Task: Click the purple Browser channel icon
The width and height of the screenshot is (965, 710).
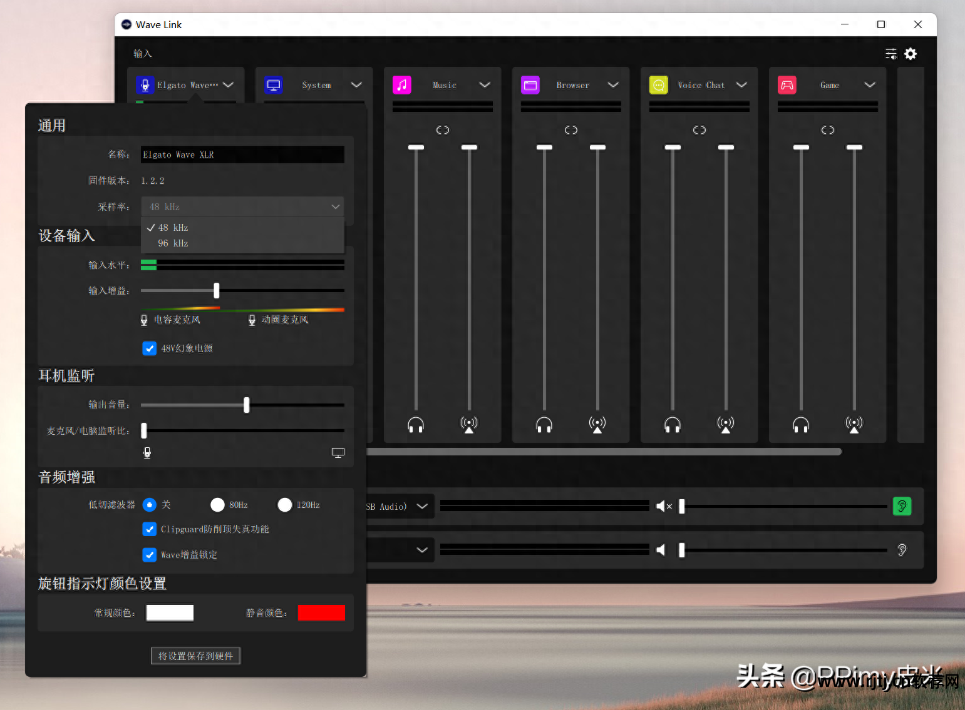Action: click(530, 85)
